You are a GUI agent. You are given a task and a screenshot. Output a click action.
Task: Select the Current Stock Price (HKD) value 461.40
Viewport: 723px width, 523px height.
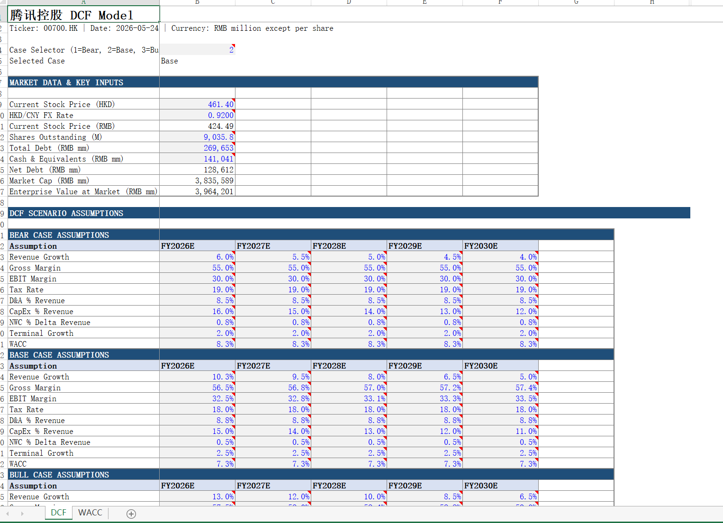(198, 104)
